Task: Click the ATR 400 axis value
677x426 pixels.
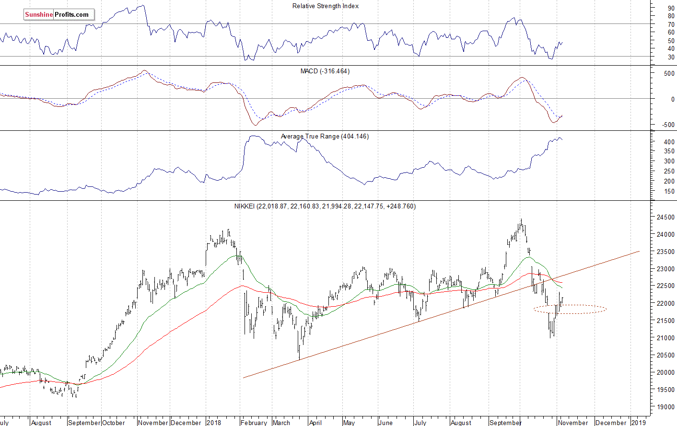Action: click(669, 142)
